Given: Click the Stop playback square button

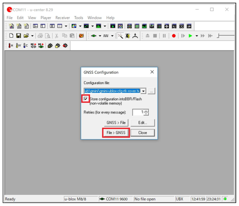Looking at the screenshot, I should [x=155, y=36].
